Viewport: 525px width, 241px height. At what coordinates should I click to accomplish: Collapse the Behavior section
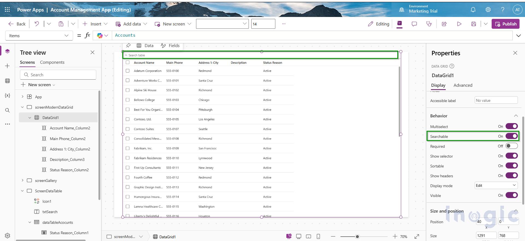(x=516, y=116)
